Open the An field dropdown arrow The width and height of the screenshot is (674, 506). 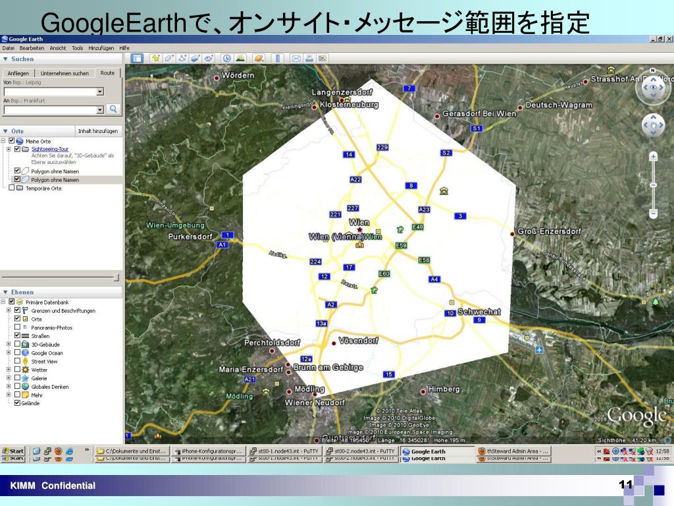pos(100,110)
